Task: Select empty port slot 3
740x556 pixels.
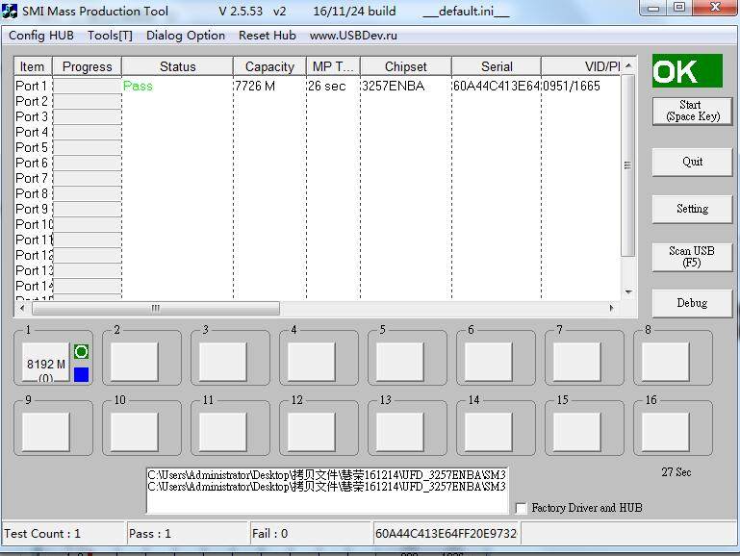Action: [222, 362]
